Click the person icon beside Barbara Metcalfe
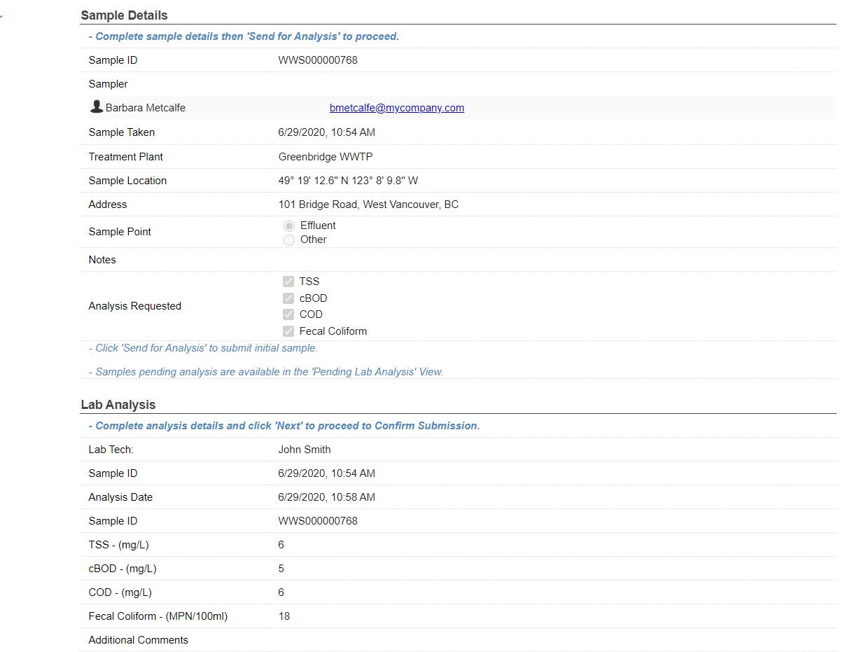The height and width of the screenshot is (652, 852). click(97, 107)
